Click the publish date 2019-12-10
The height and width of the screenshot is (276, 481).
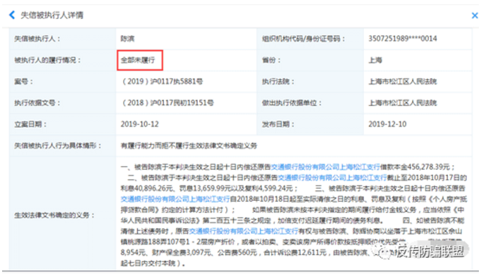tap(387, 124)
